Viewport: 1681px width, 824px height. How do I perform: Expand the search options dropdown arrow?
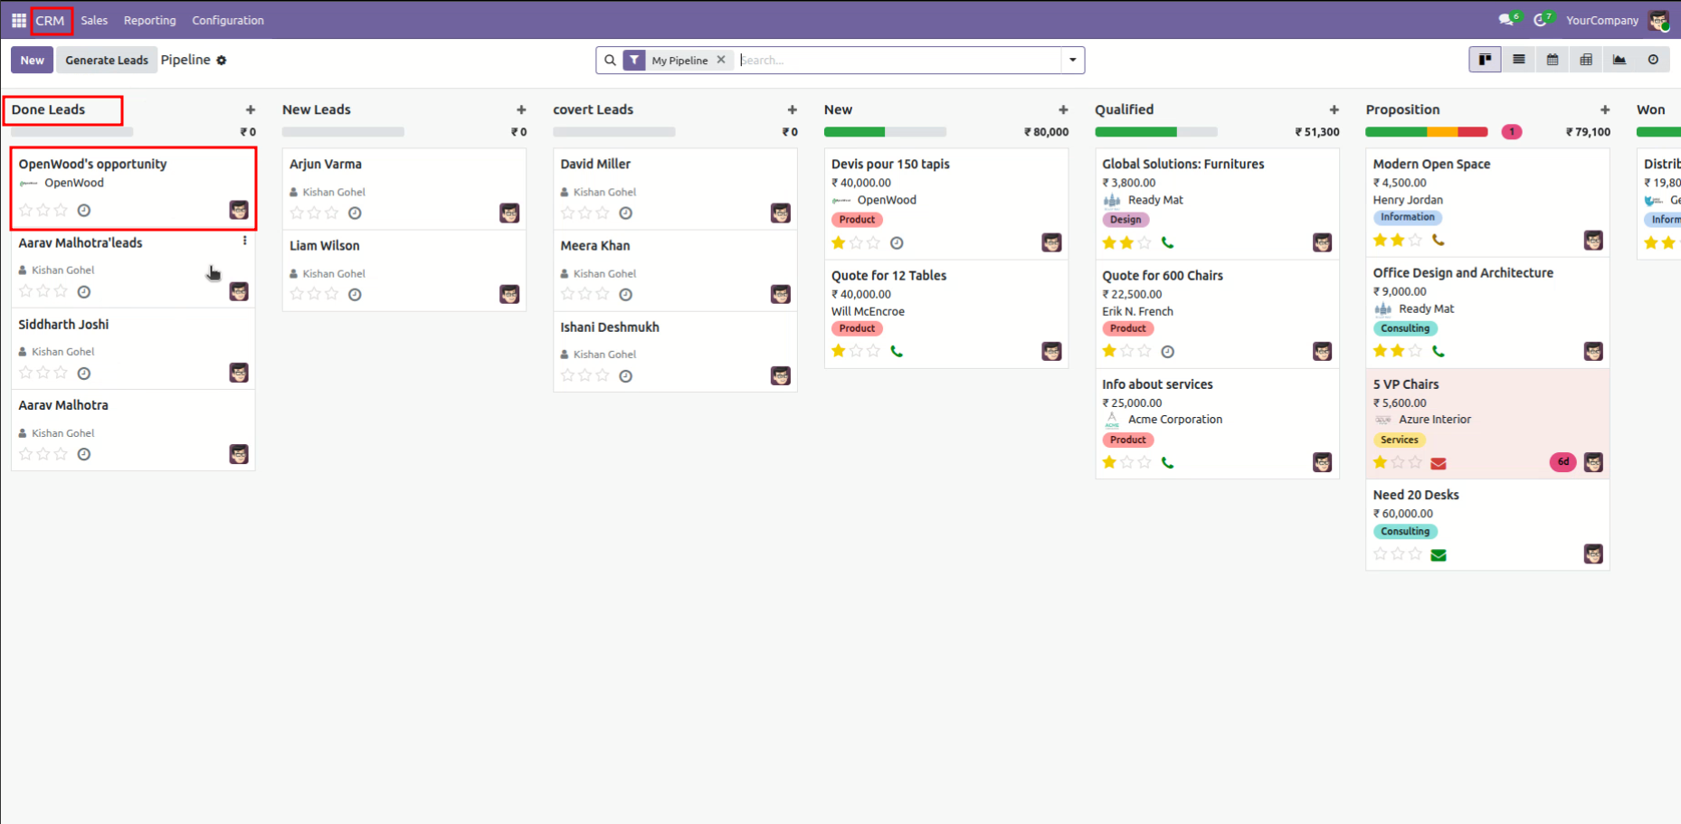(x=1073, y=61)
